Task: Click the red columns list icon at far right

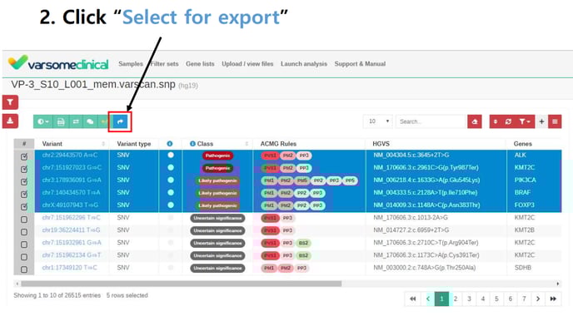Action: 555,121
